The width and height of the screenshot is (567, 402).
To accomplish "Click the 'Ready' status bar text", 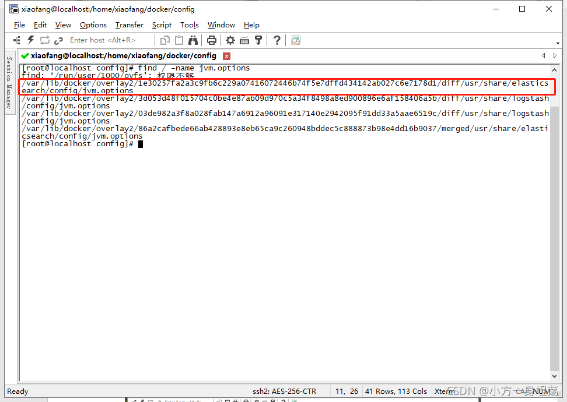I will [x=17, y=391].
